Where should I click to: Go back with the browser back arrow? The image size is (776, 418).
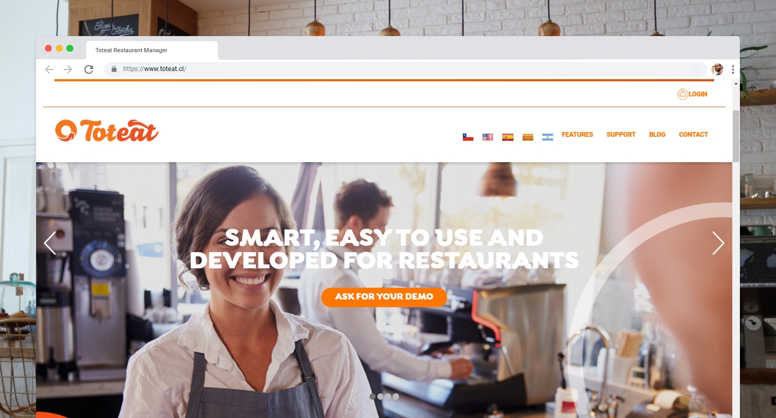[x=50, y=69]
